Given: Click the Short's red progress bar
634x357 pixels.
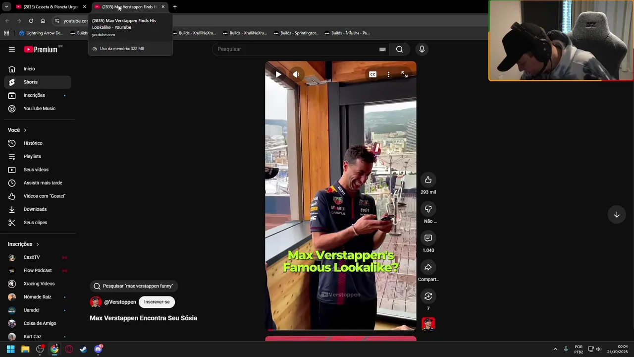Looking at the screenshot, I should tap(341, 329).
